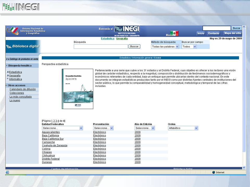Viewport: 250px width, 187px height.
Task: Open Baja California Sur entry
Action: tap(53, 139)
